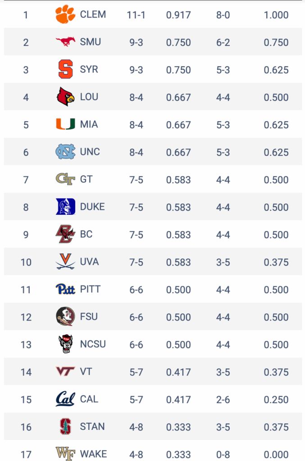Select the Cal script logo
The width and height of the screenshot is (305, 461).
click(x=65, y=399)
